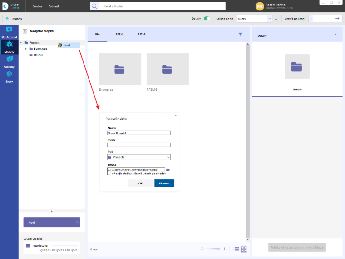The width and height of the screenshot is (345, 259).
Task: Increase thumbnail size with plus icon
Action: click(x=224, y=249)
